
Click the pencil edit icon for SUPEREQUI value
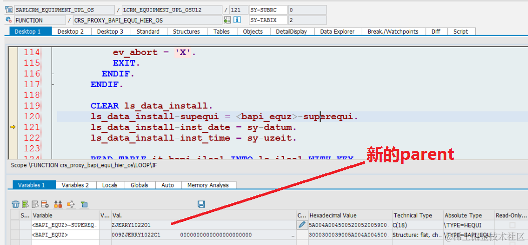coord(302,224)
